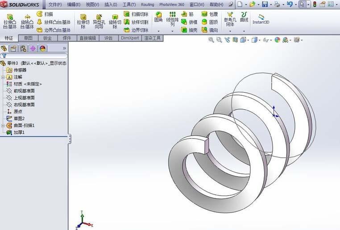Select the 拉伸凸台/基体 extrude boss tool
Image resolution: width=340 pixels, height=230 pixels.
10,22
